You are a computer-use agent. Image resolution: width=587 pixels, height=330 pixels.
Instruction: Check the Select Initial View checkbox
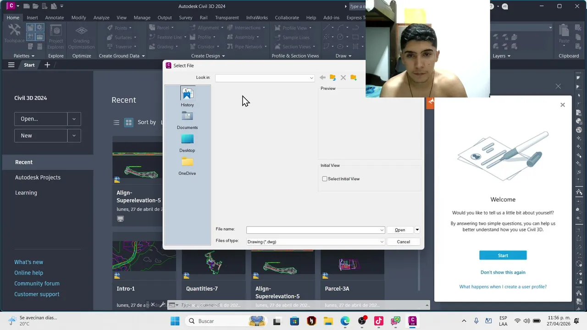coord(325,179)
